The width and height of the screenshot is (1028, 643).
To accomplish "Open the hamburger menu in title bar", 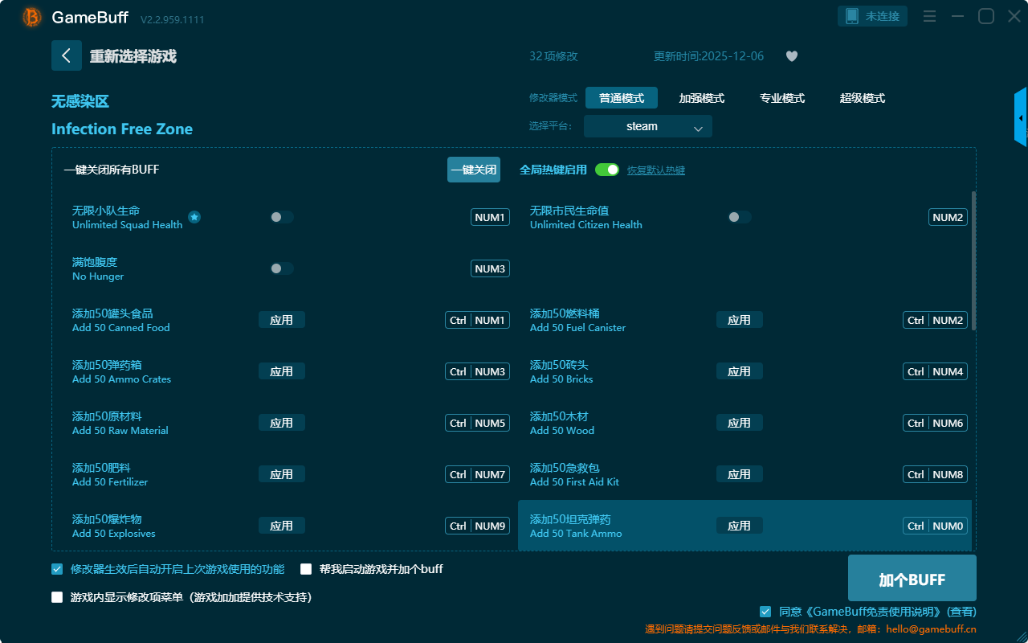I will click(x=929, y=16).
